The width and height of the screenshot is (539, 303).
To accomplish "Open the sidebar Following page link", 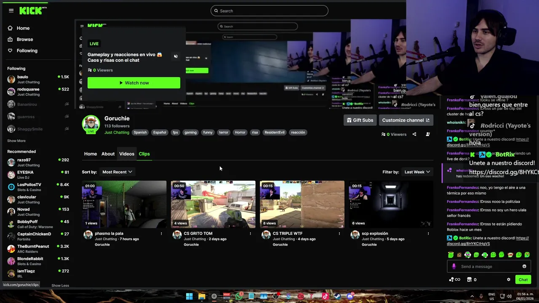I will [22, 50].
